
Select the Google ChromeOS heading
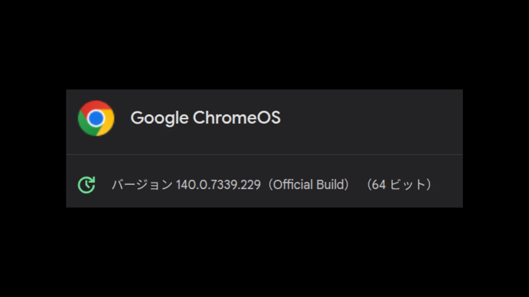(205, 118)
